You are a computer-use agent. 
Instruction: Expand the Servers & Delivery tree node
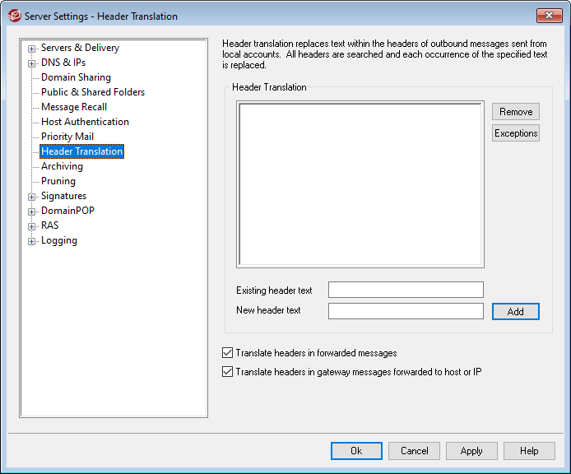32,49
